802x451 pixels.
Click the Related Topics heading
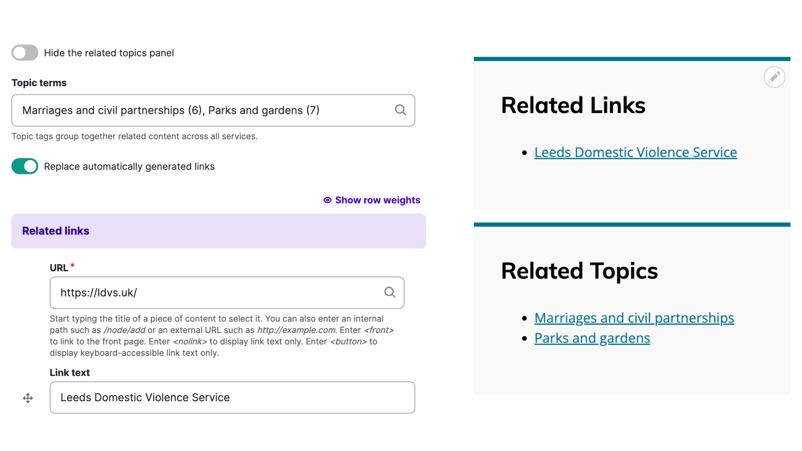pyautogui.click(x=579, y=271)
